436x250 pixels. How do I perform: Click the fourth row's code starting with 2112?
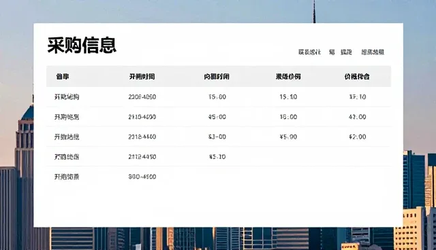[142, 157]
